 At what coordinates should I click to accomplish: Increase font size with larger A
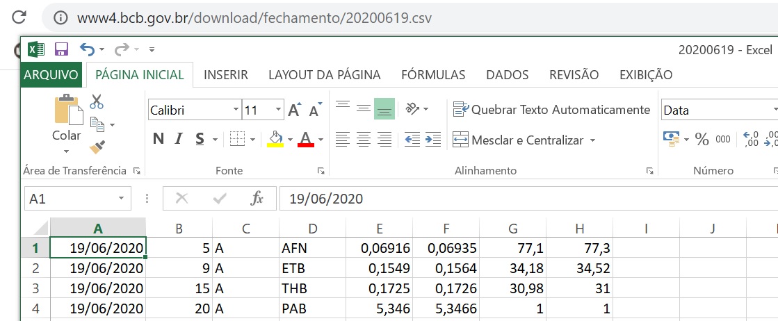[295, 110]
